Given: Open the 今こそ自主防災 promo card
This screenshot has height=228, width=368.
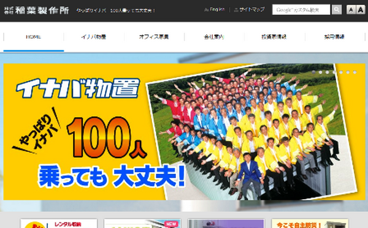Looking at the screenshot, I should coord(310,224).
